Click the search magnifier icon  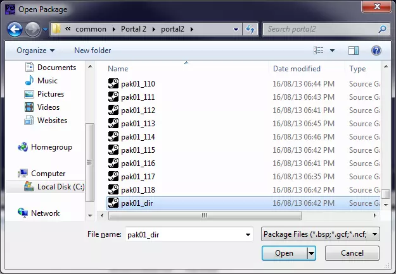382,29
